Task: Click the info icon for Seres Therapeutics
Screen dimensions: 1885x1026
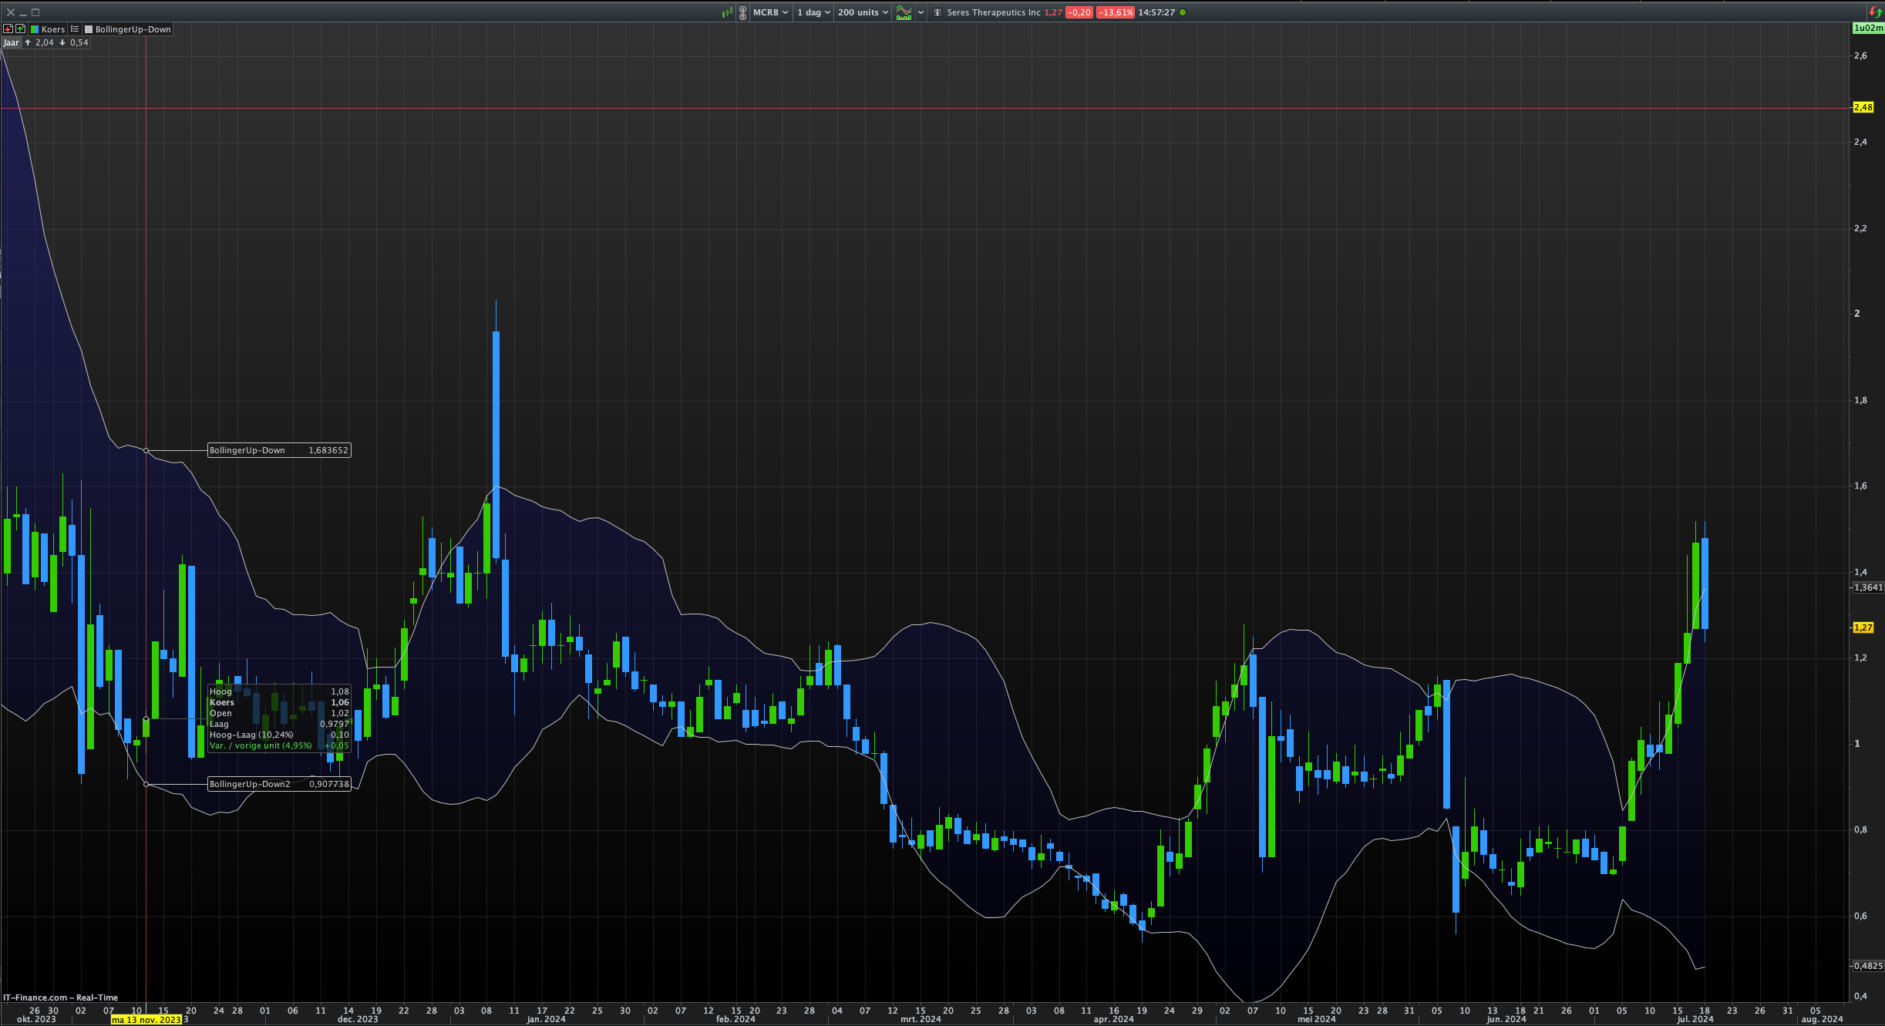Action: [937, 12]
